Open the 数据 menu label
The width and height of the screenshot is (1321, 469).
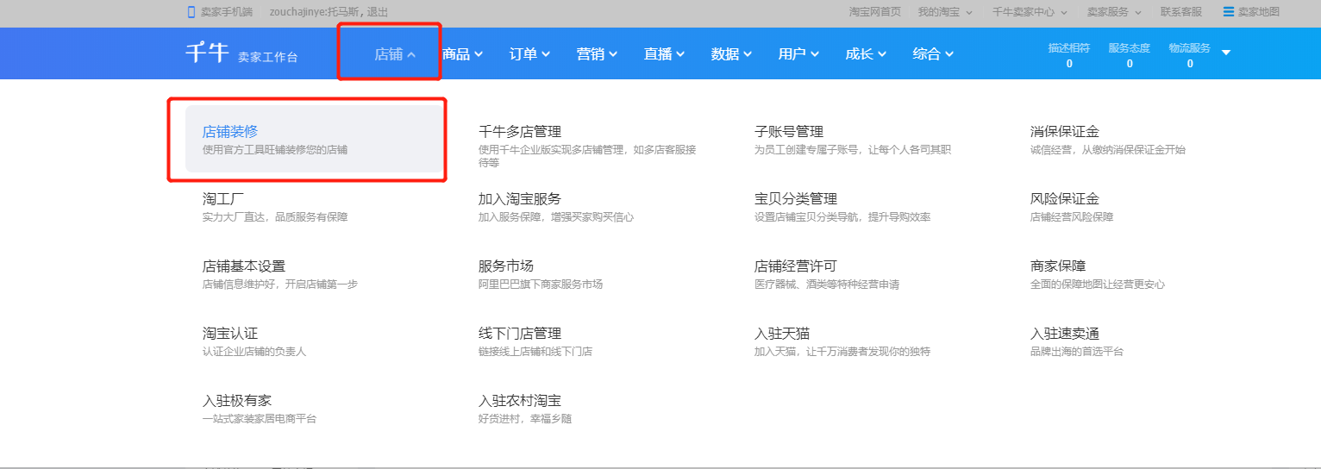coord(724,53)
